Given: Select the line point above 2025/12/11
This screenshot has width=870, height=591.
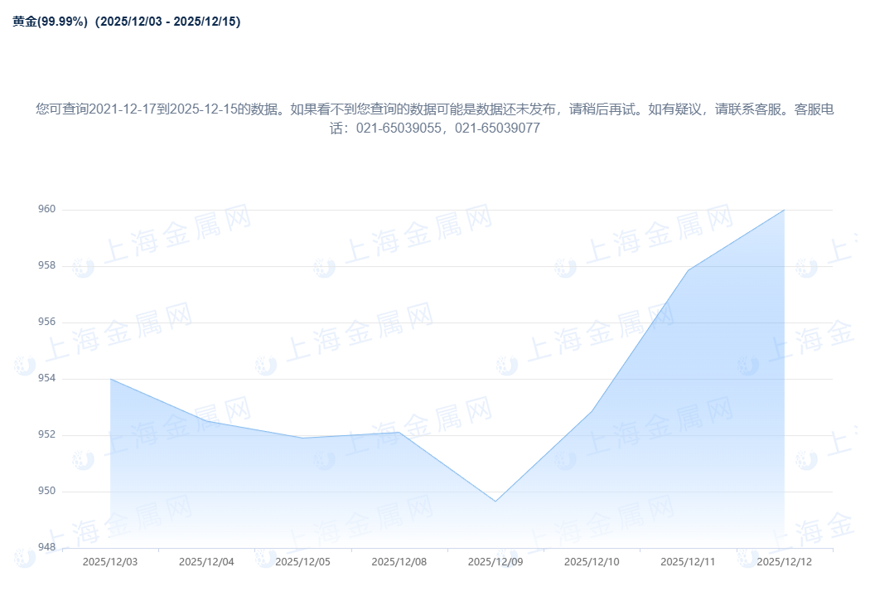Looking at the screenshot, I should [x=688, y=270].
